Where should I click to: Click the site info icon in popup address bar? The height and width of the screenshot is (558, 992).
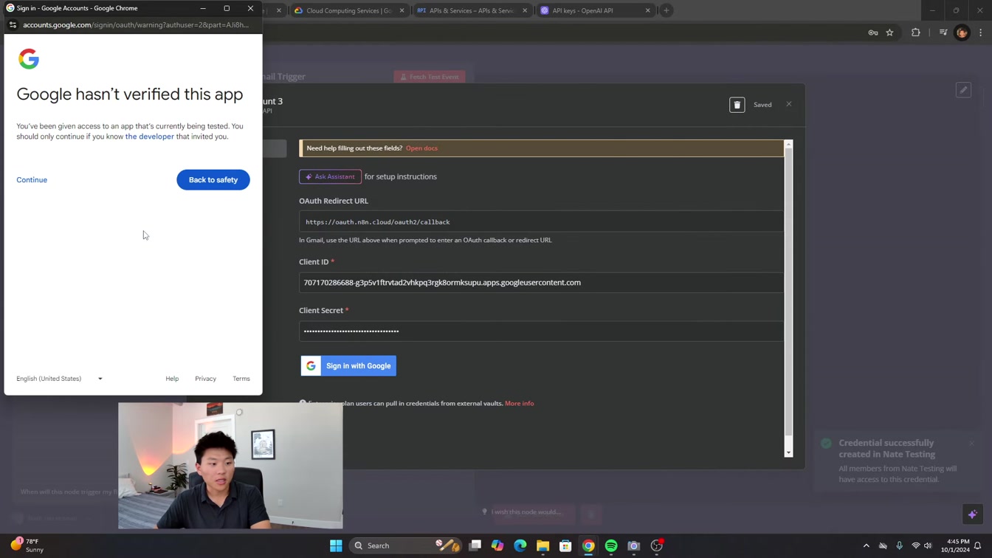[13, 25]
